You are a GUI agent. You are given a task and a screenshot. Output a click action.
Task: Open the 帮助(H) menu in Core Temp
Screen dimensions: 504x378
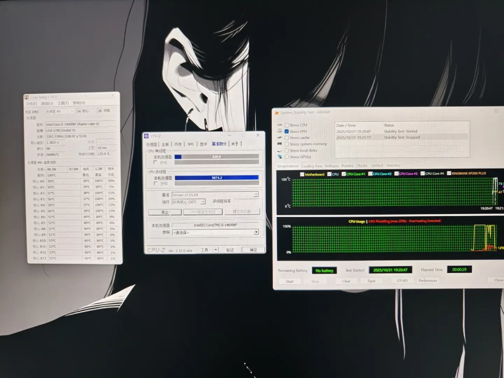pyautogui.click(x=79, y=103)
